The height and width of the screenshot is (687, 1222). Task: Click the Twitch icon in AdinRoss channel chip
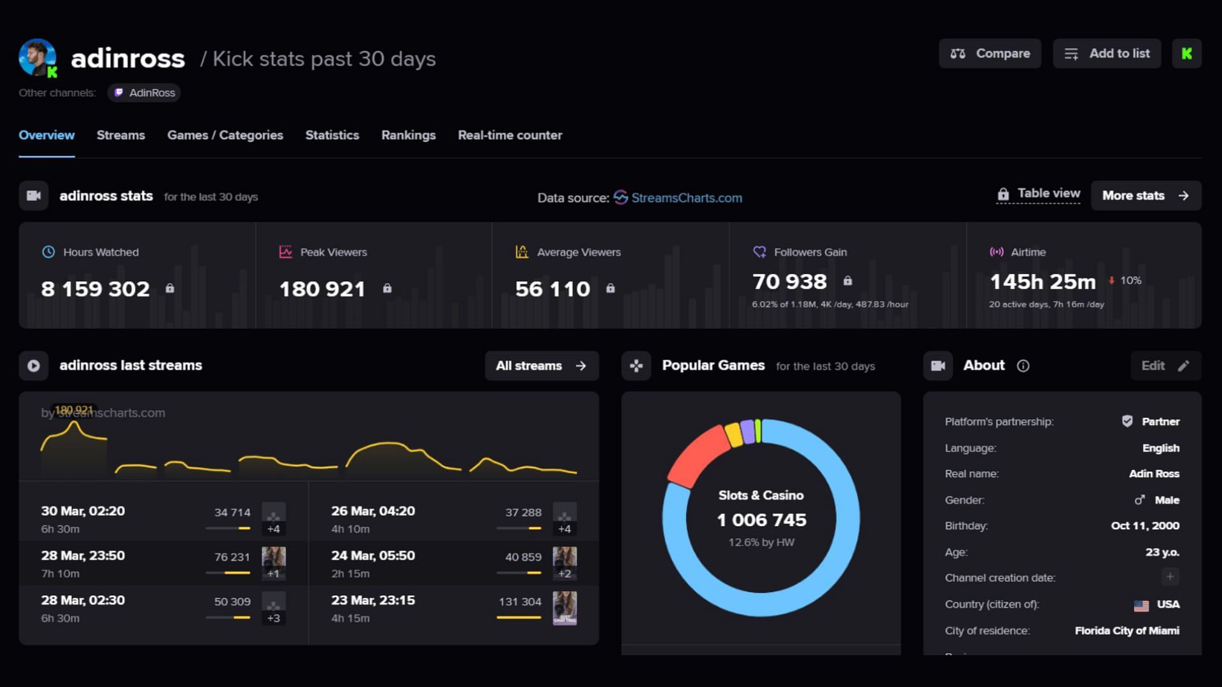(x=118, y=93)
